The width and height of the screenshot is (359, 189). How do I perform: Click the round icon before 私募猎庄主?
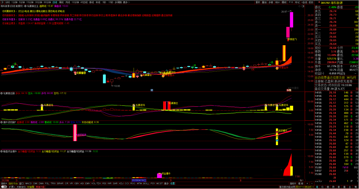pos(26,6)
